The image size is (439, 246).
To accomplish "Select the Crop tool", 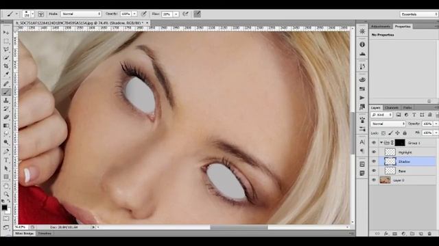I will [6, 66].
